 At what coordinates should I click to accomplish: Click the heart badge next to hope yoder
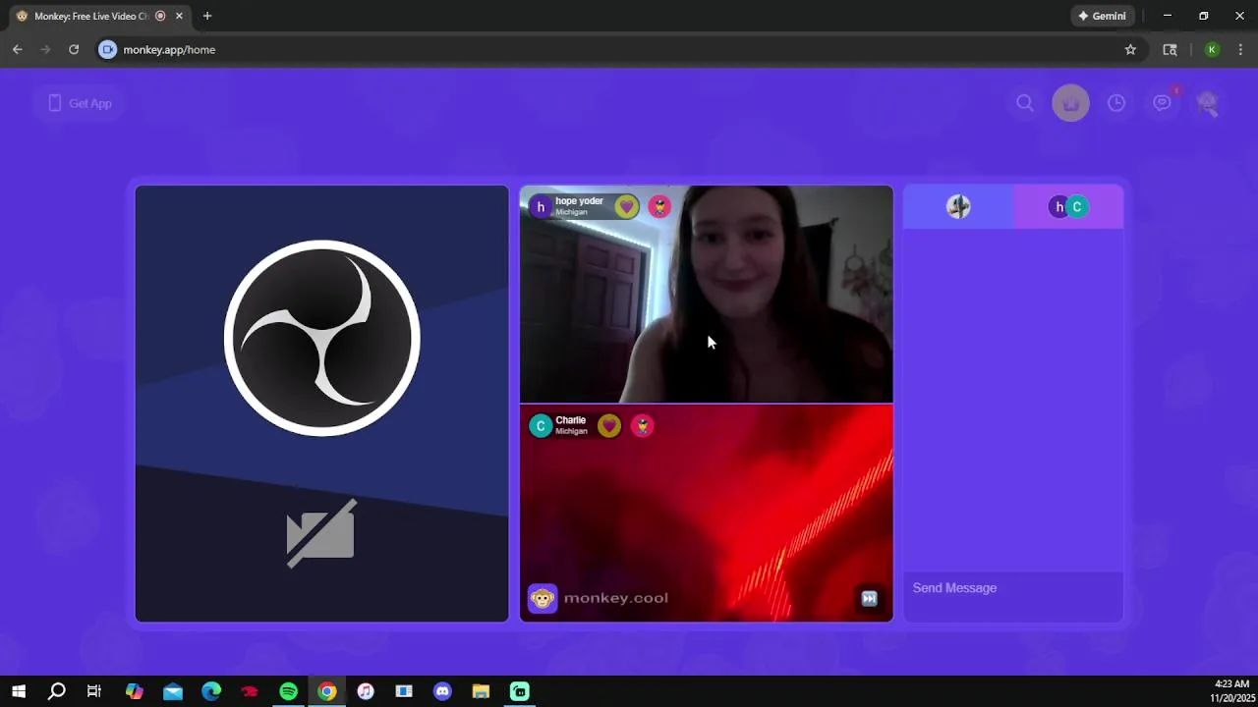tap(626, 207)
